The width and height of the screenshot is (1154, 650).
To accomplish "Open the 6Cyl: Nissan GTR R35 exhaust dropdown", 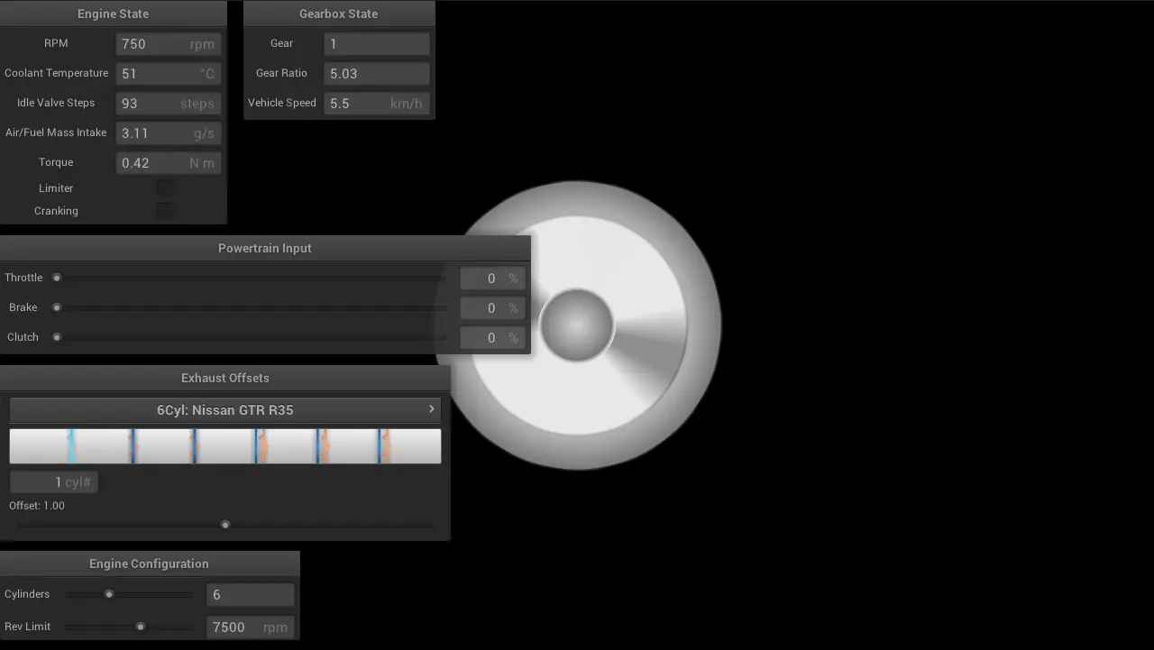I will pyautogui.click(x=224, y=409).
